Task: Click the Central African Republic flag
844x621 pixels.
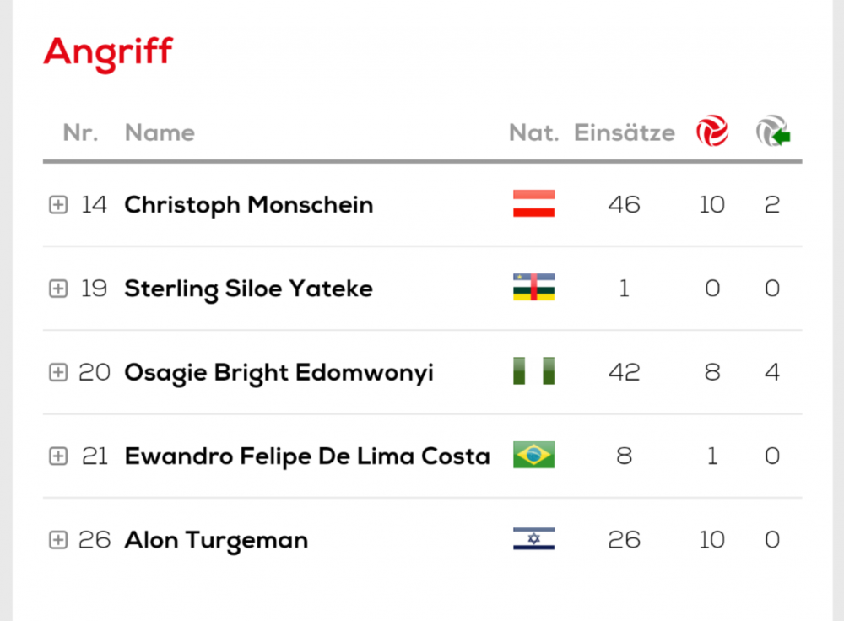Action: click(x=533, y=287)
